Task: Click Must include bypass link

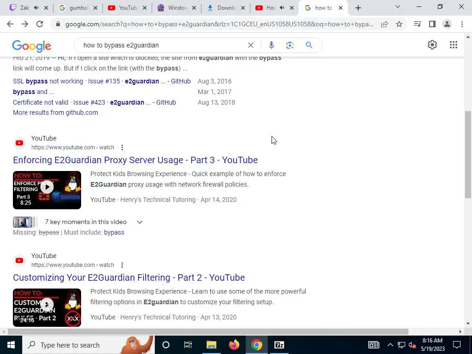Action: pyautogui.click(x=114, y=232)
